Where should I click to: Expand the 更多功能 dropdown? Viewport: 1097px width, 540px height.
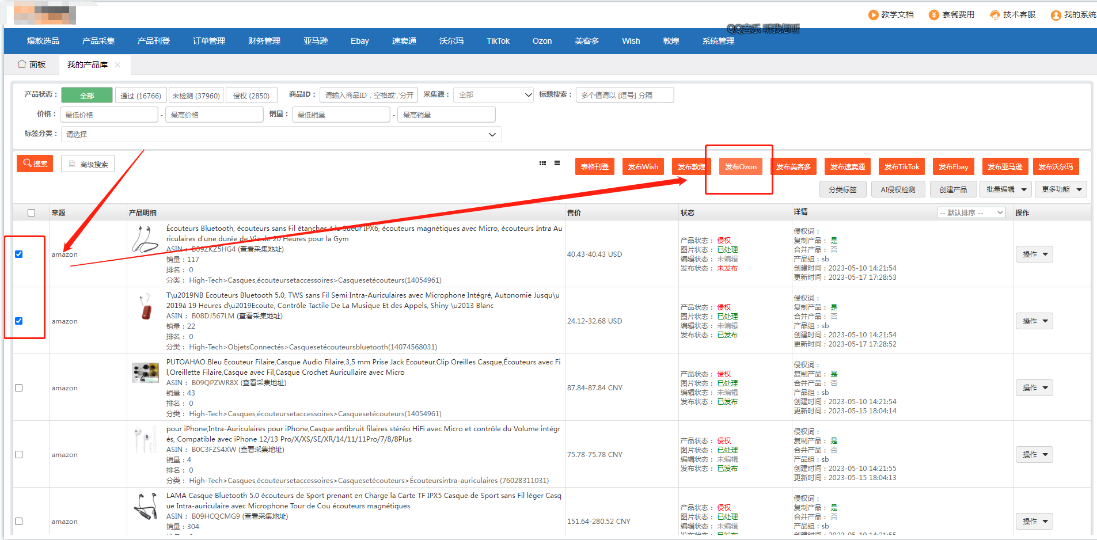point(1061,189)
